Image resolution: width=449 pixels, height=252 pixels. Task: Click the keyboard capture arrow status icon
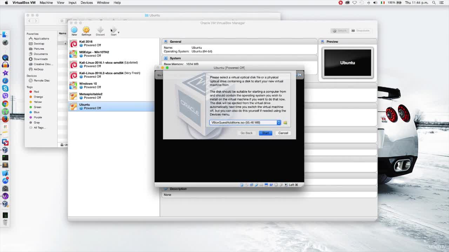pyautogui.click(x=286, y=185)
